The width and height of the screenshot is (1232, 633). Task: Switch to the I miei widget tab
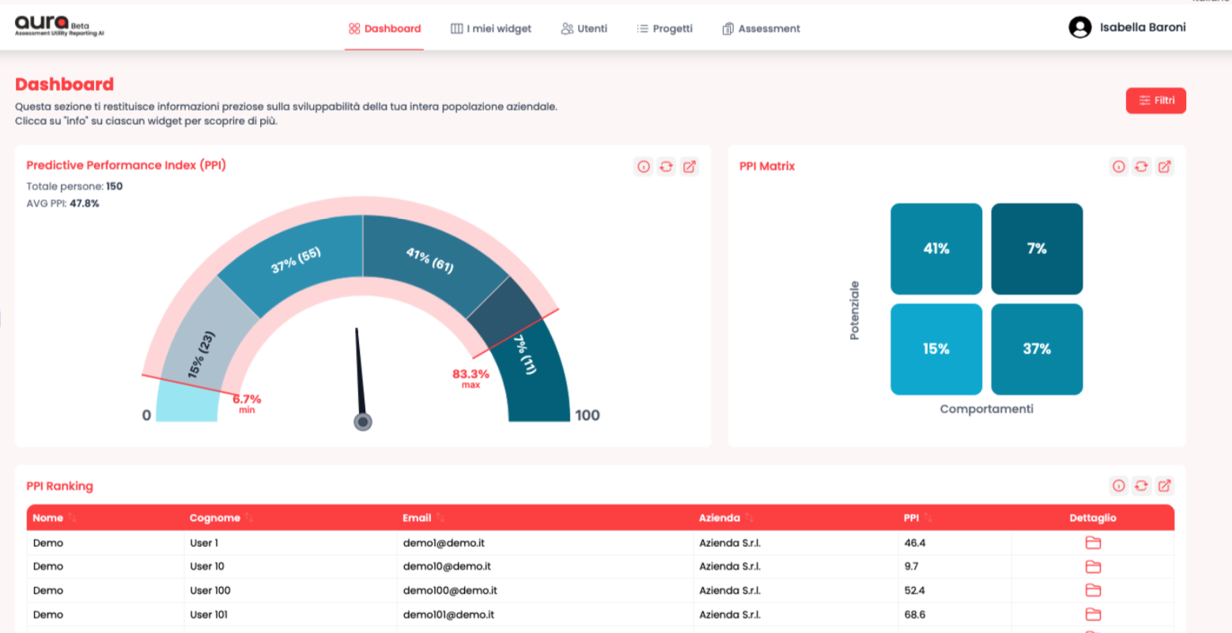(491, 28)
